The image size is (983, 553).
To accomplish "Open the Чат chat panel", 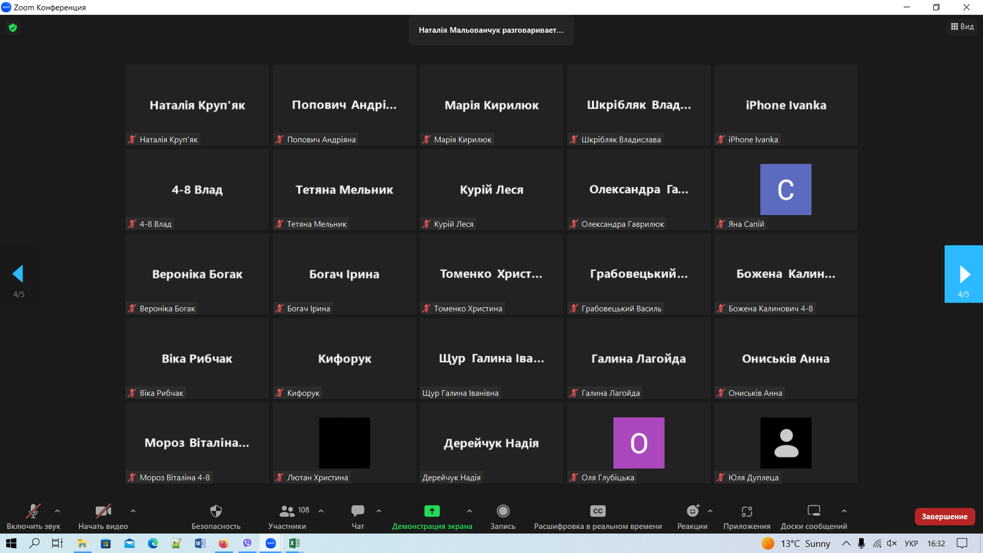I will click(358, 511).
